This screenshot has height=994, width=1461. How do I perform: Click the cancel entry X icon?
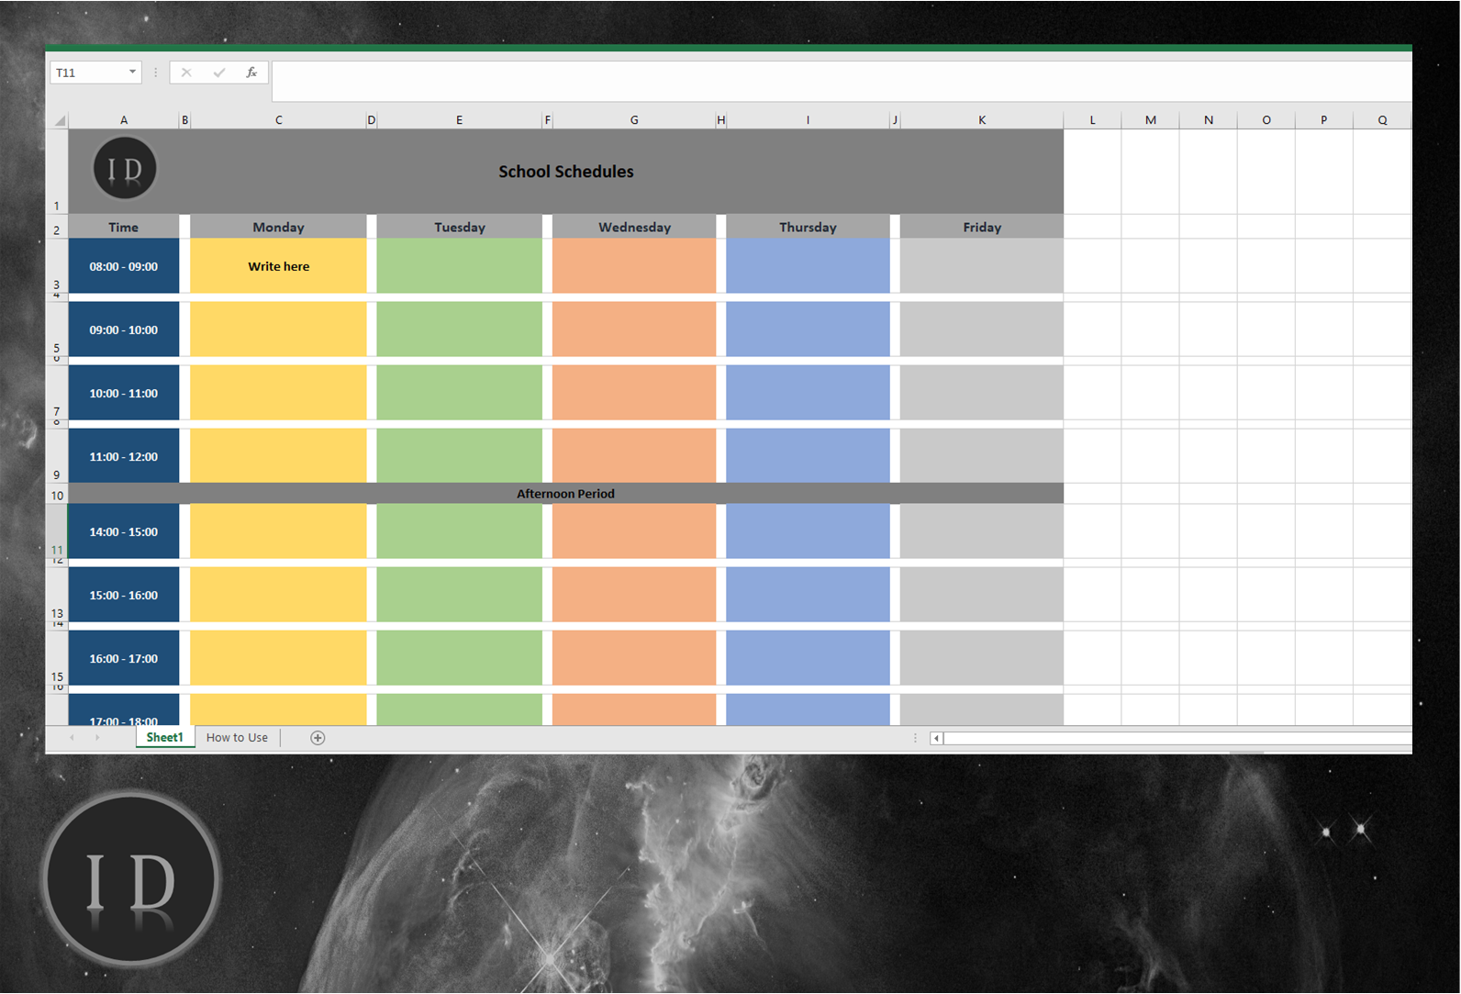coord(186,73)
